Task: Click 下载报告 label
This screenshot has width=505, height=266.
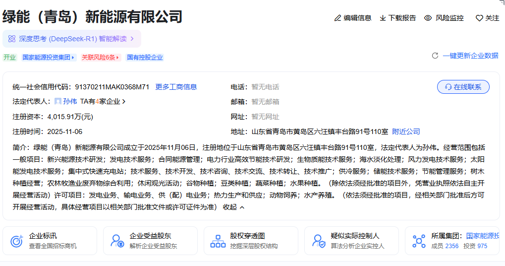Action: (x=402, y=18)
